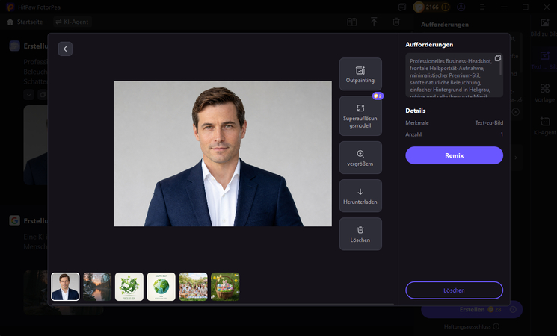Click the Erstellen create button
The image size is (557, 336).
(x=472, y=309)
